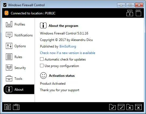This screenshot has width=146, height=114.
Task: Open the Tools briefcase icon
Action: click(x=9, y=78)
